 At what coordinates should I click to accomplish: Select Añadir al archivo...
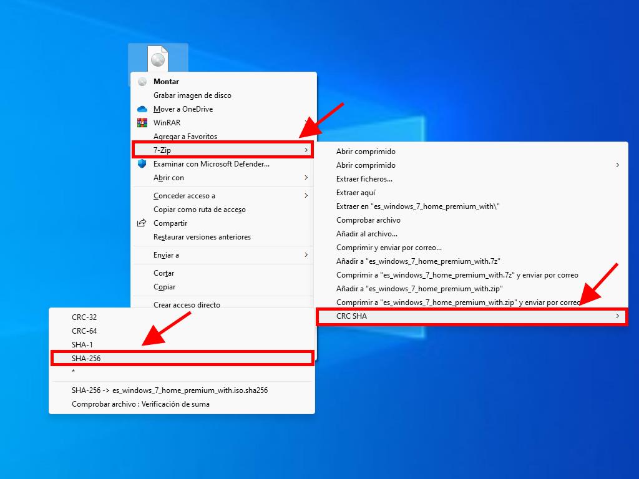tap(472, 234)
